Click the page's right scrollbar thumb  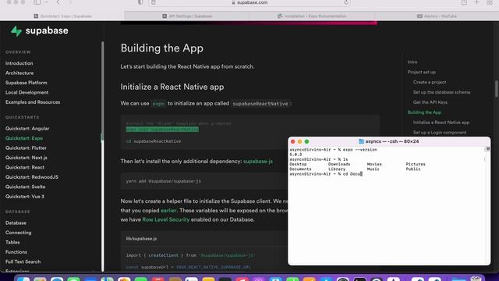click(x=496, y=88)
